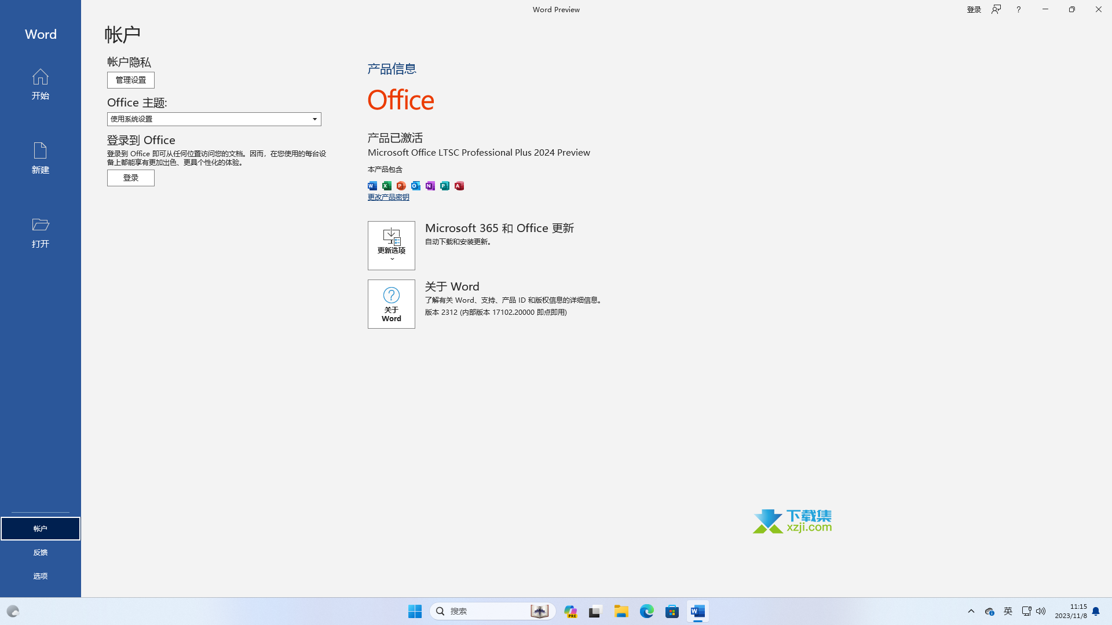This screenshot has height=625, width=1112.
Task: Click the Word app icon in product list
Action: (372, 186)
